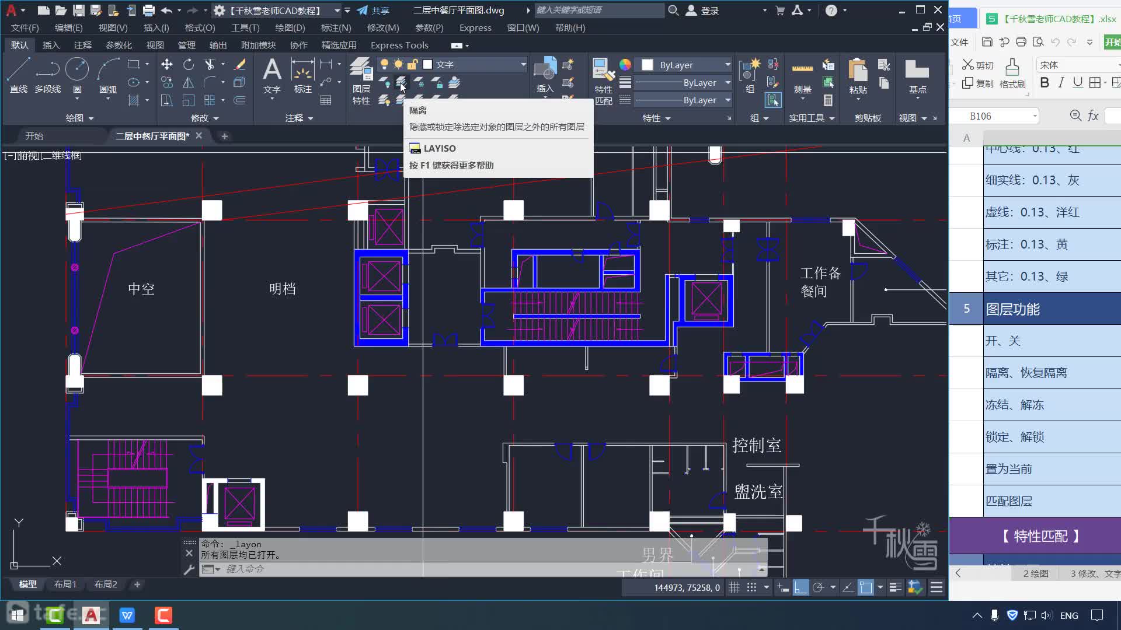Toggle lineweight display in status bar

896,587
